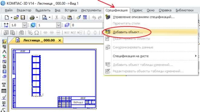Close the 'Лестница _ 000.00' tab
The width and height of the screenshot is (200, 112).
point(60,41)
